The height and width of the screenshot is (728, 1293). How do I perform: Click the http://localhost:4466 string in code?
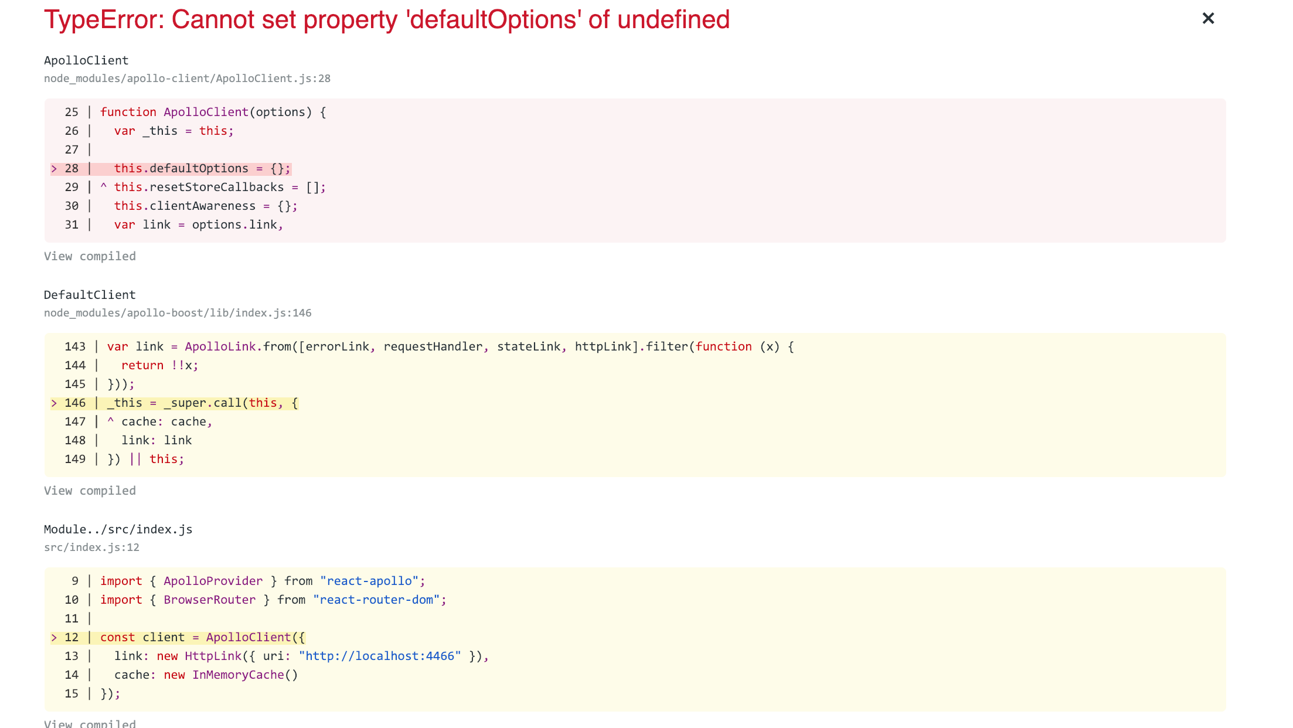coord(379,656)
